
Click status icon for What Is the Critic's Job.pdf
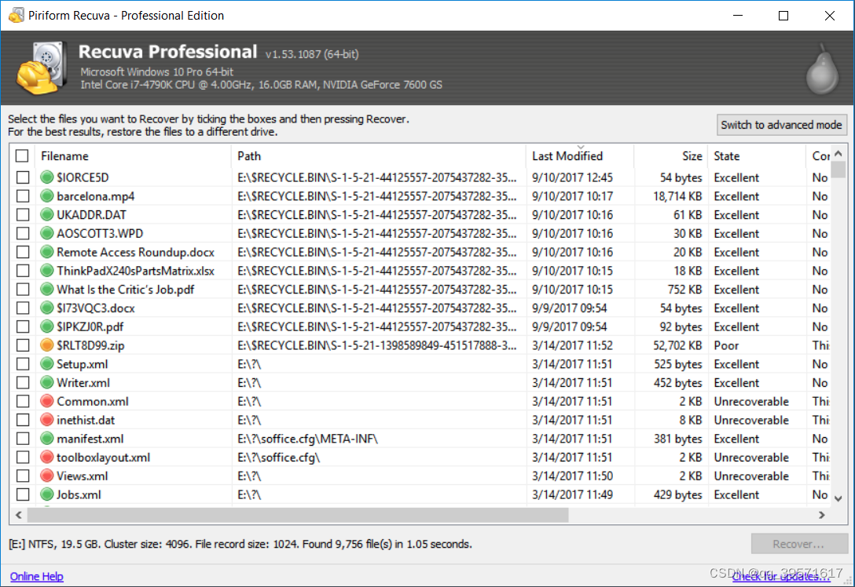point(47,289)
